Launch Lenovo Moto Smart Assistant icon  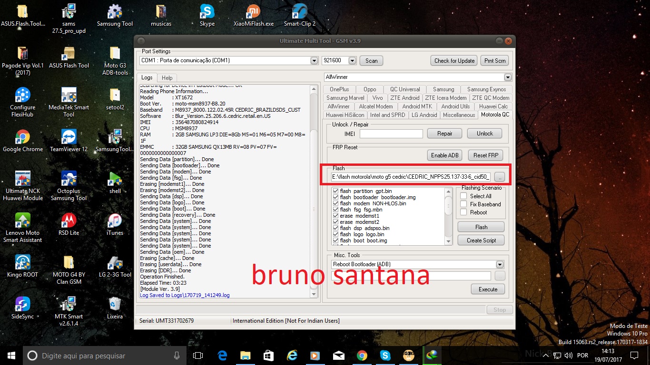[22, 227]
